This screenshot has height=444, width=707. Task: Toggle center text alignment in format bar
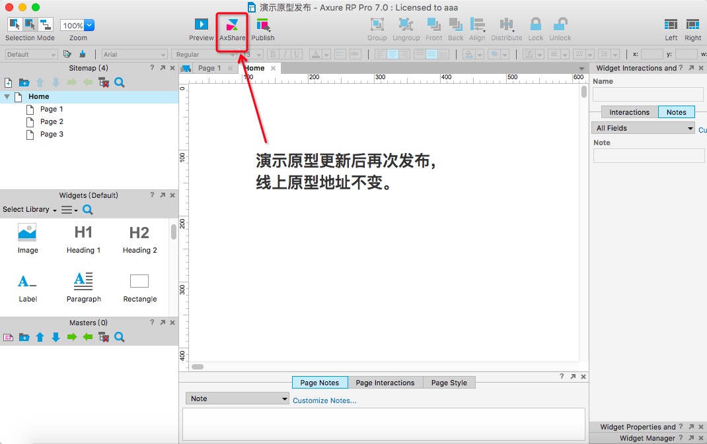(392, 55)
